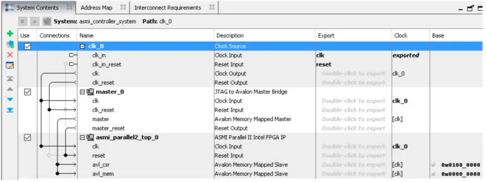Screen dimensions: 487x182
Task: Uncheck the Use checkbox for clk_0
Action: [27, 46]
